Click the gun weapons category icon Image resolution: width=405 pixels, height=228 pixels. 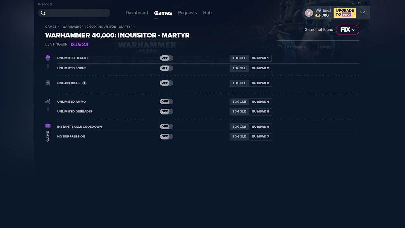coord(48,101)
